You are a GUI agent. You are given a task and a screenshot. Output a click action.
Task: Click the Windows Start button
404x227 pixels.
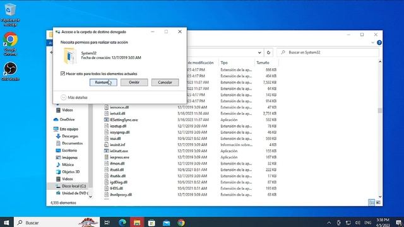tap(6, 223)
